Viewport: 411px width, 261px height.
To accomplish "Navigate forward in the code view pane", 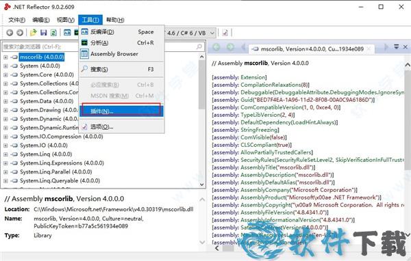I will tap(230, 47).
